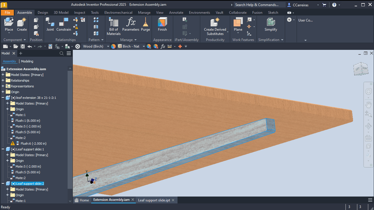This screenshot has width=374, height=210.
Task: Collapse the Leaf support slide:1 node
Action: (x=3, y=149)
